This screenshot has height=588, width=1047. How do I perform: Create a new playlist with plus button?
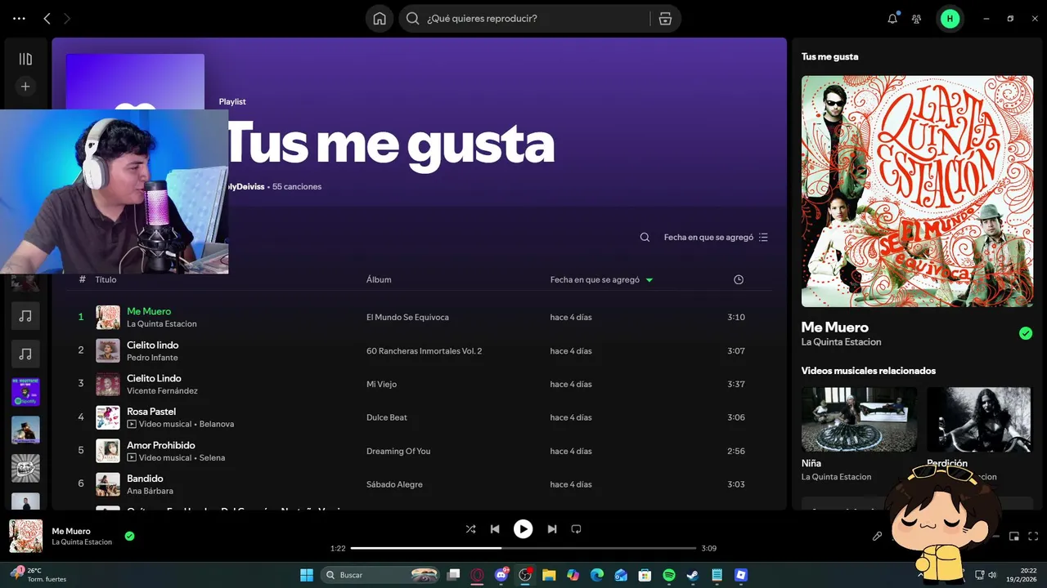[x=25, y=86]
